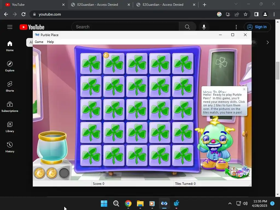Open YouTube settings three-dot menu
The image size is (280, 210).
coord(236,27)
